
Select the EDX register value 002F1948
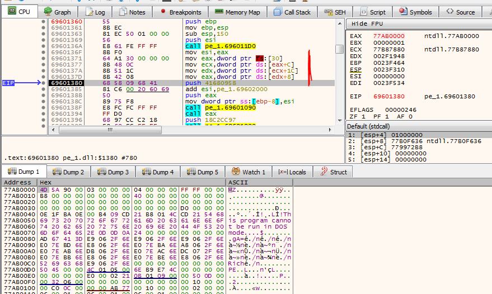(389, 56)
